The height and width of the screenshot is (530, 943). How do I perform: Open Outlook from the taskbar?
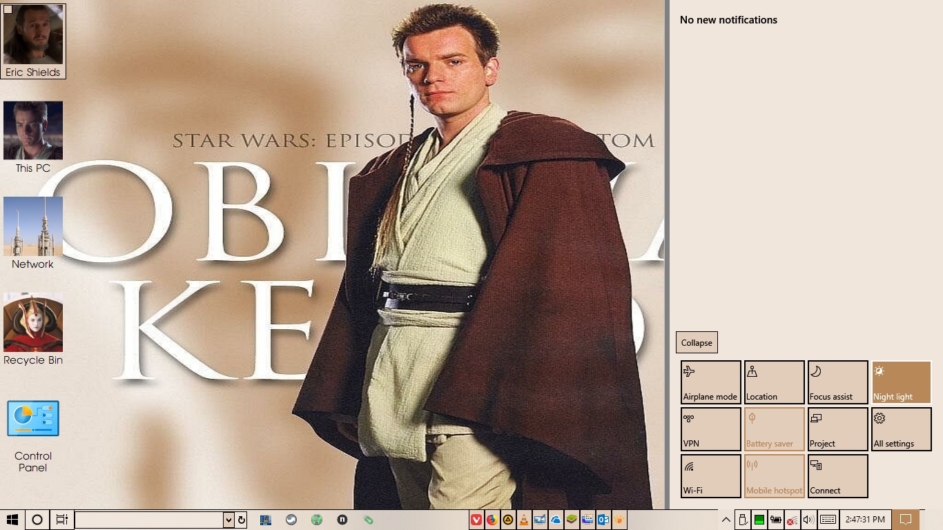click(603, 520)
